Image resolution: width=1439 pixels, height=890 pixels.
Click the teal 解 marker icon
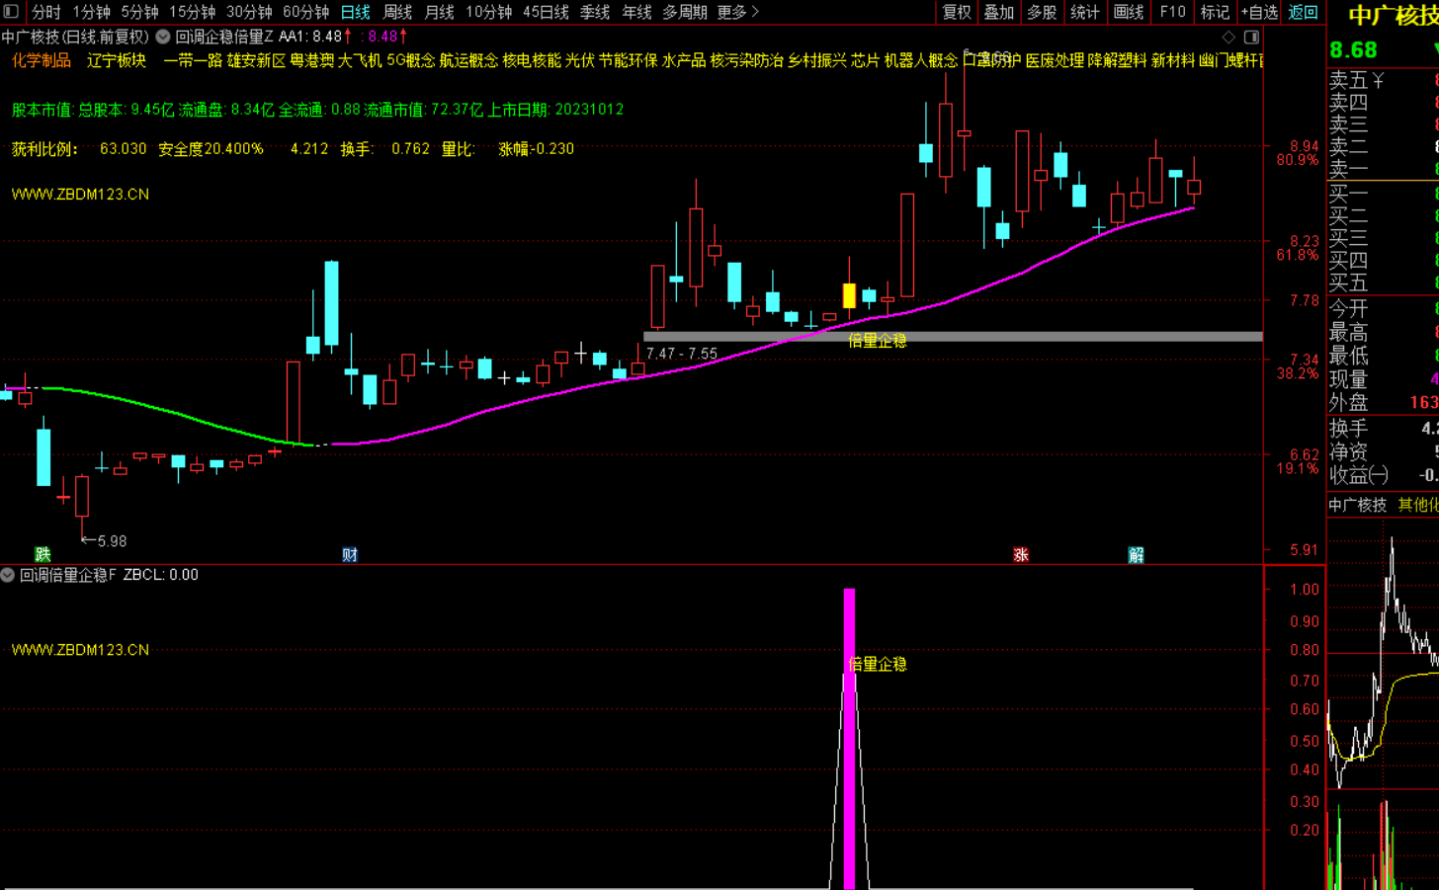[1136, 554]
